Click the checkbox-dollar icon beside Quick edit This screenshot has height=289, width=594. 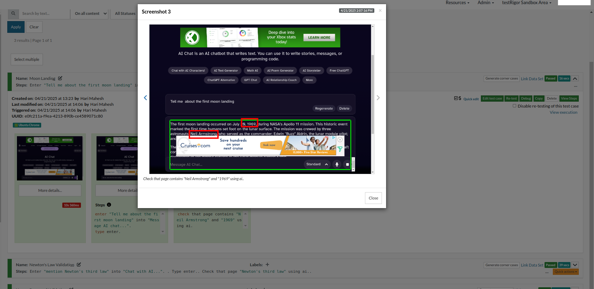[457, 99]
